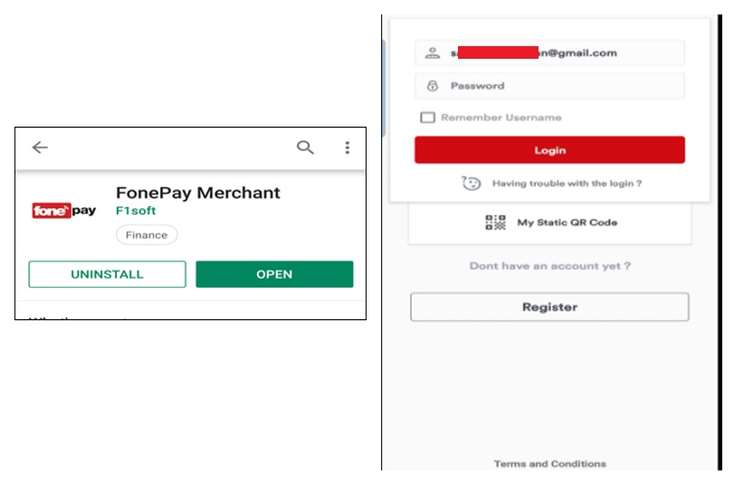
Task: Click the padlock icon in password field
Action: pyautogui.click(x=432, y=86)
